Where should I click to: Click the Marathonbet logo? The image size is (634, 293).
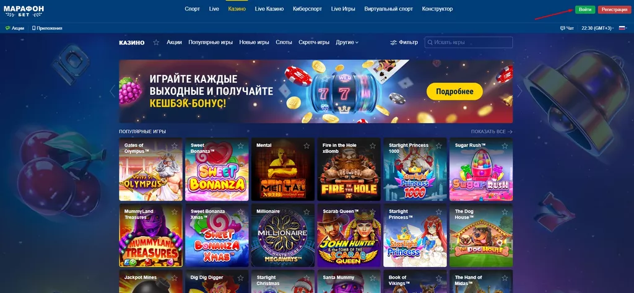[24, 11]
